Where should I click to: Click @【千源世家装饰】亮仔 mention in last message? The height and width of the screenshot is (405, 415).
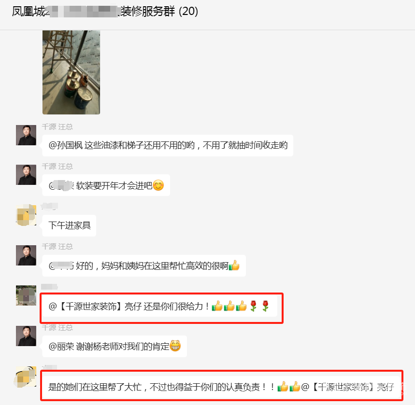[347, 387]
